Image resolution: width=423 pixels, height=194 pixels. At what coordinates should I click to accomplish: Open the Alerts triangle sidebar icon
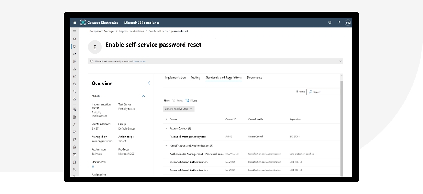tap(75, 69)
